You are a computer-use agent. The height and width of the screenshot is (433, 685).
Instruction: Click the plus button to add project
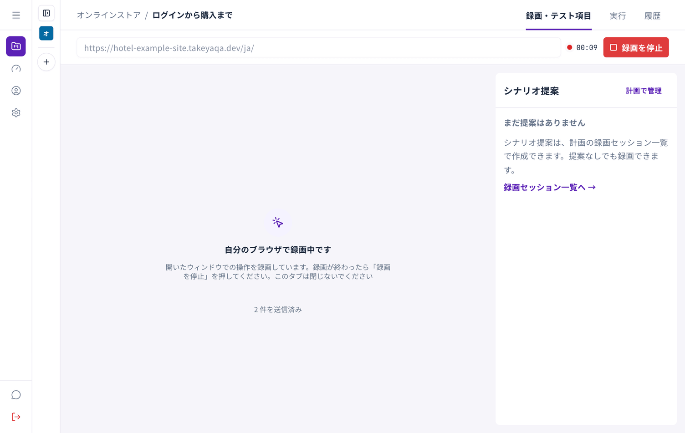pos(46,62)
